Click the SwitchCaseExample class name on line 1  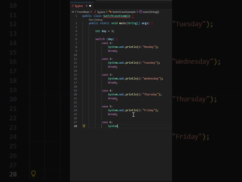117,16
